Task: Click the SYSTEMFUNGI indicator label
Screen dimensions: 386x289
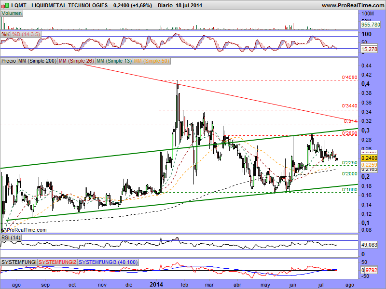Action: click(19, 262)
